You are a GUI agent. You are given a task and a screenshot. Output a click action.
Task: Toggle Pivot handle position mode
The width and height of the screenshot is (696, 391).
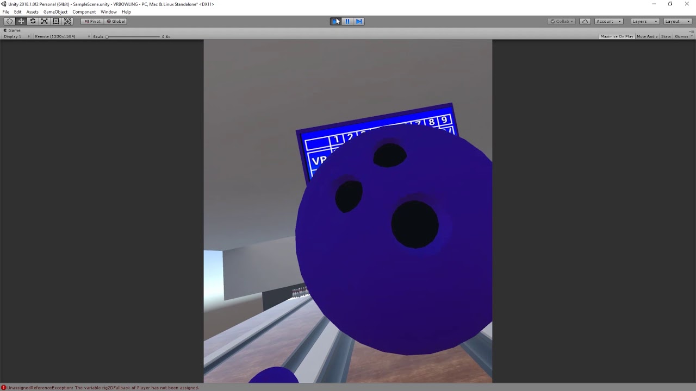[x=92, y=21]
